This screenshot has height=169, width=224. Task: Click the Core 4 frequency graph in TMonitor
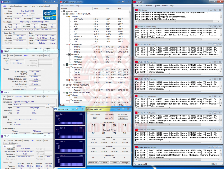pos(72,161)
